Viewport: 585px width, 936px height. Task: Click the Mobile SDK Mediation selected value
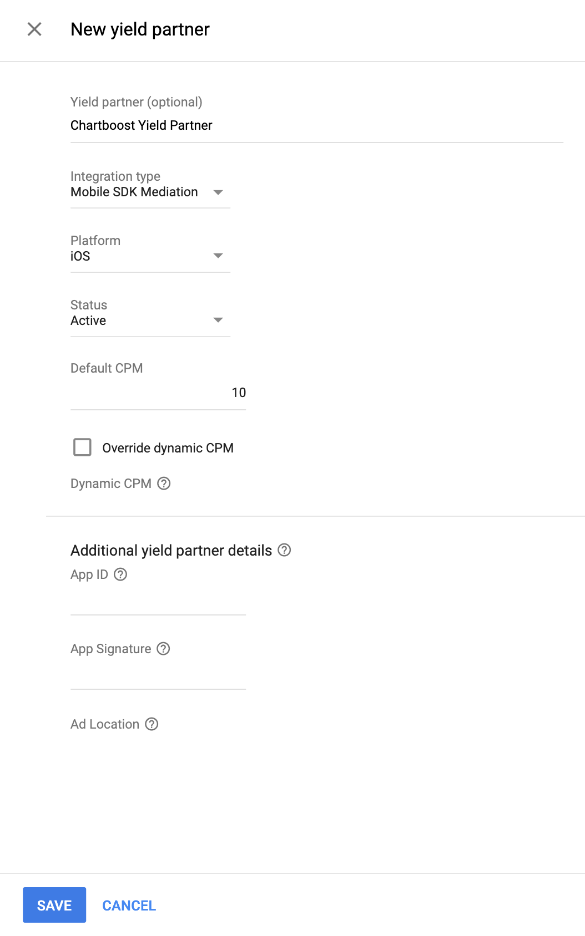[x=134, y=192]
